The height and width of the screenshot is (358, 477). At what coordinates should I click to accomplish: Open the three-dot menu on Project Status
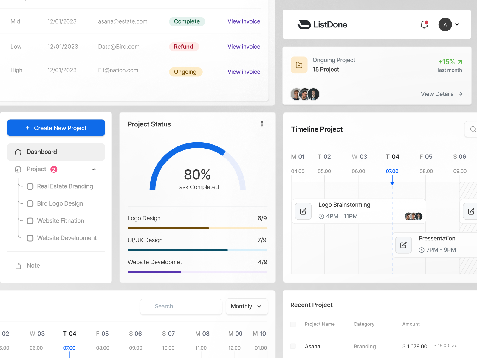[262, 124]
